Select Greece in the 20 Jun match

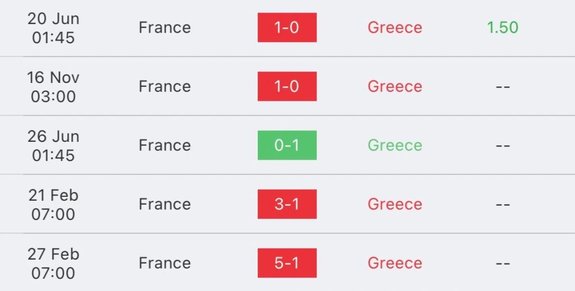tap(395, 27)
